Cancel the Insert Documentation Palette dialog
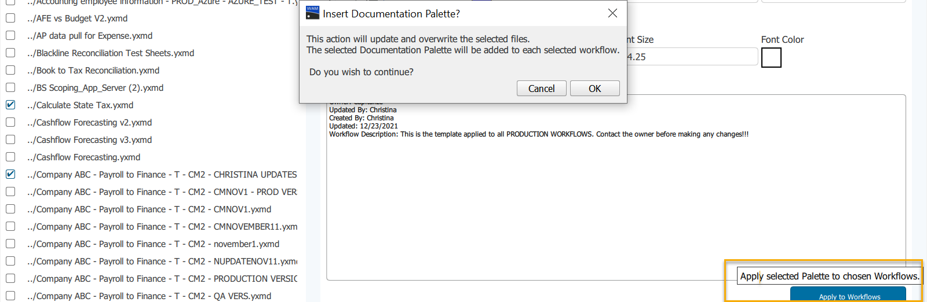 coord(541,89)
